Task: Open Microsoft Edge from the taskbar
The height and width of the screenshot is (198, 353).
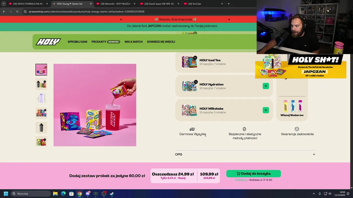Action: pyautogui.click(x=63, y=194)
